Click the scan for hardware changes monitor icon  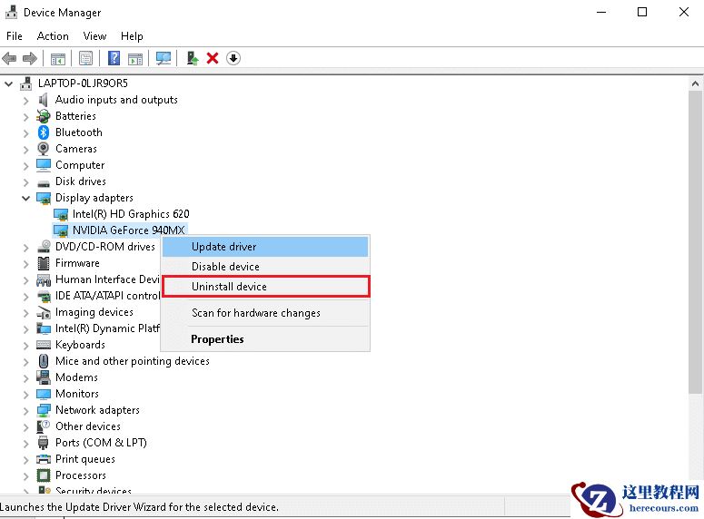click(164, 58)
